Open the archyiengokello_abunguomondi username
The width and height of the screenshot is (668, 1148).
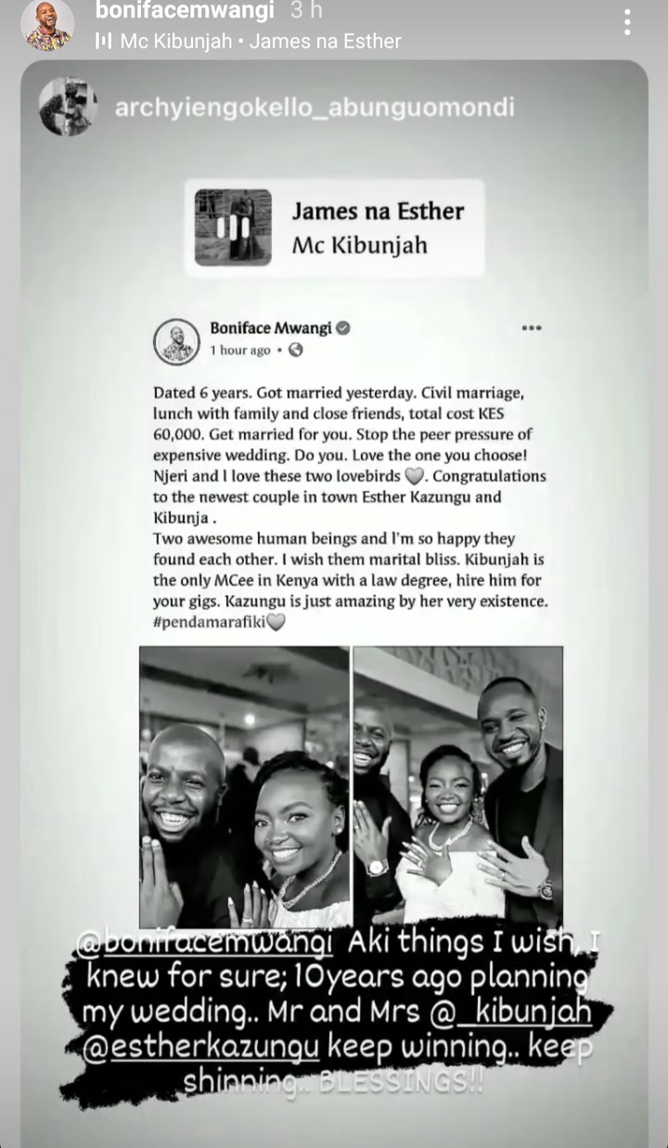(314, 108)
